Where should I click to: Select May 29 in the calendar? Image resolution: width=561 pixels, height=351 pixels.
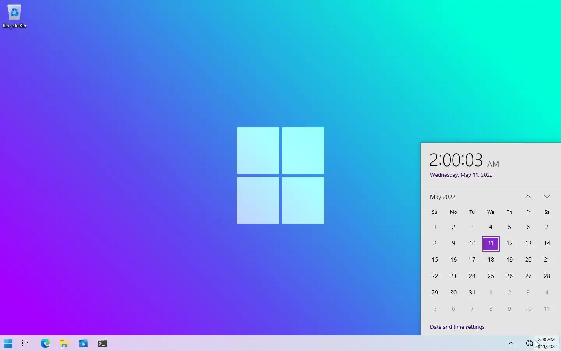click(435, 292)
